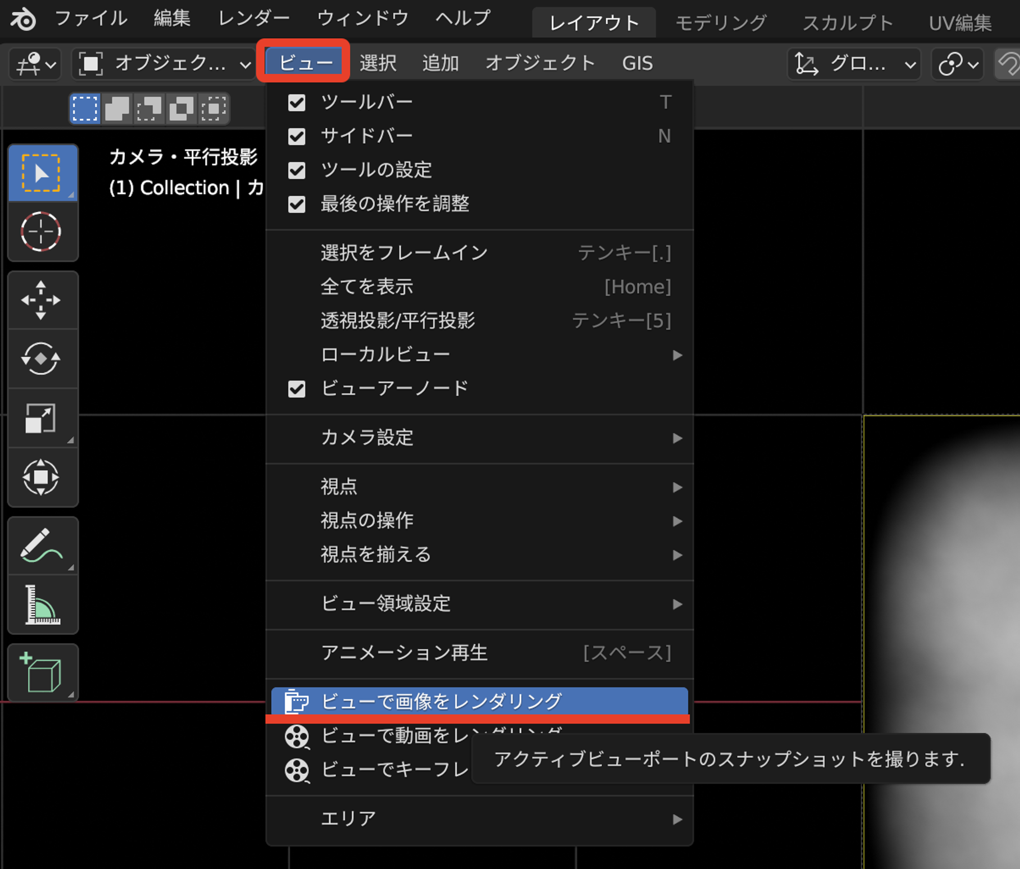The height and width of the screenshot is (869, 1020).
Task: Select the Move tool
Action: pos(43,300)
